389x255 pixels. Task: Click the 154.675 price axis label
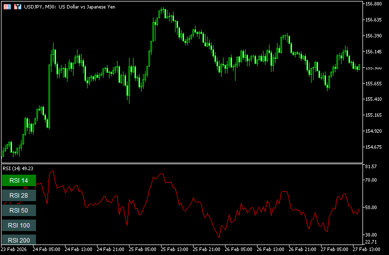coord(374,147)
